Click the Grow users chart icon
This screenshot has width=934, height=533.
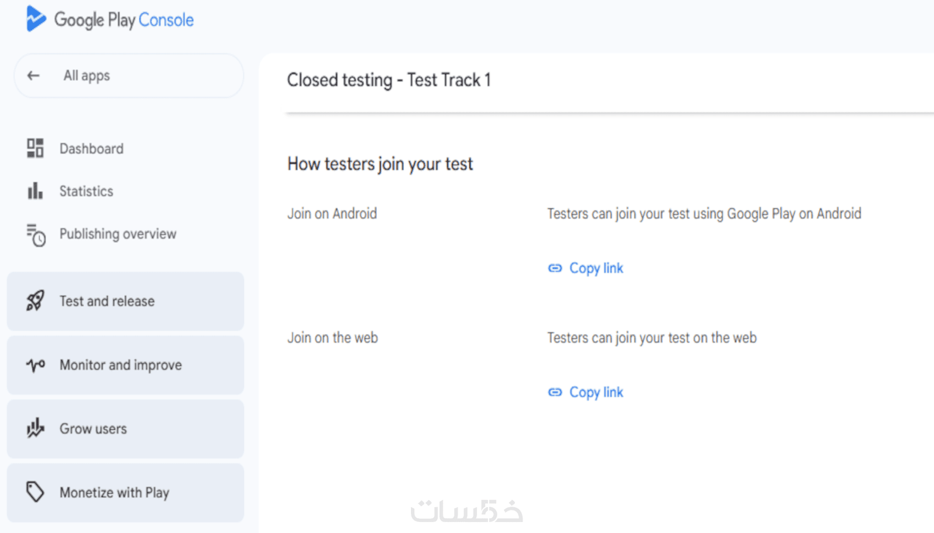point(35,429)
